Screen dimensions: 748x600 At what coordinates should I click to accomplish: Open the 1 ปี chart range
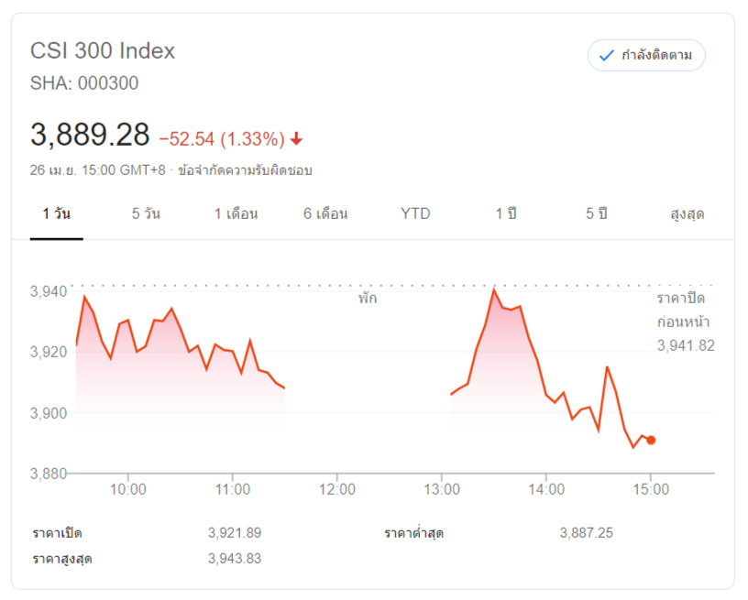click(506, 214)
